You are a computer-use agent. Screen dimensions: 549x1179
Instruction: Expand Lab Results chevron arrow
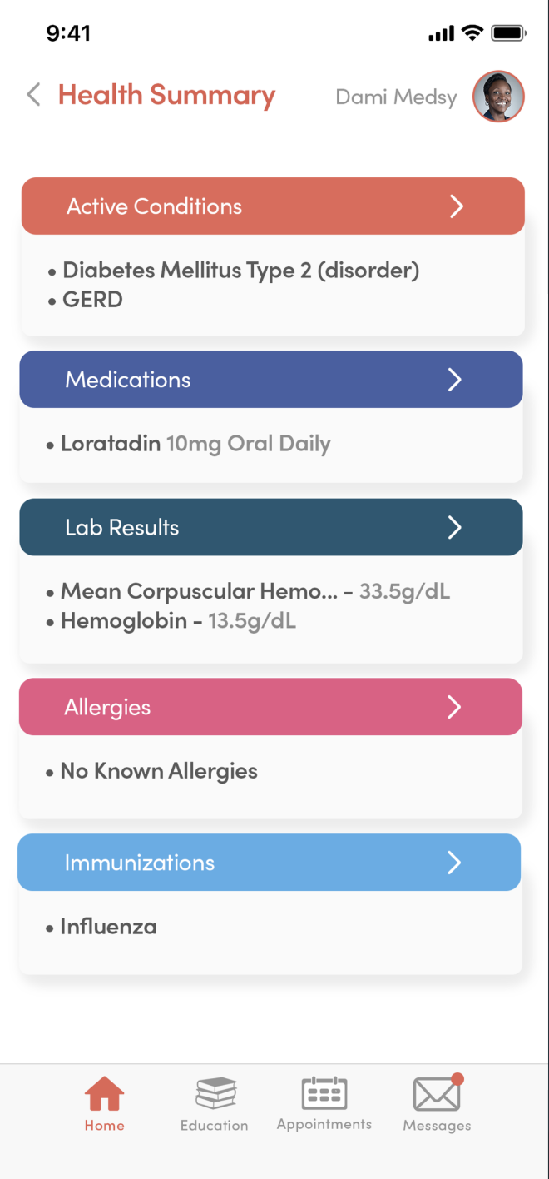pyautogui.click(x=455, y=527)
